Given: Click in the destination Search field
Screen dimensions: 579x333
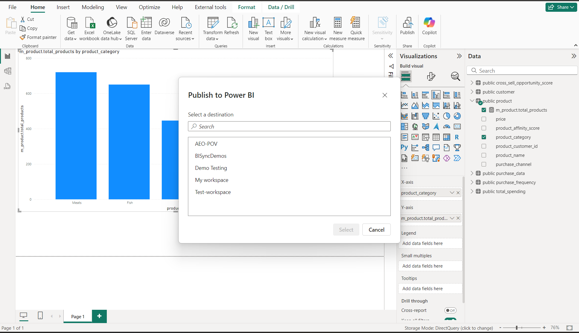Looking at the screenshot, I should point(289,126).
